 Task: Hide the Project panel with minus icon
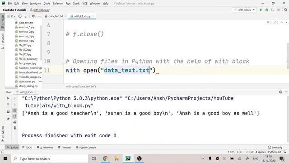39,16
